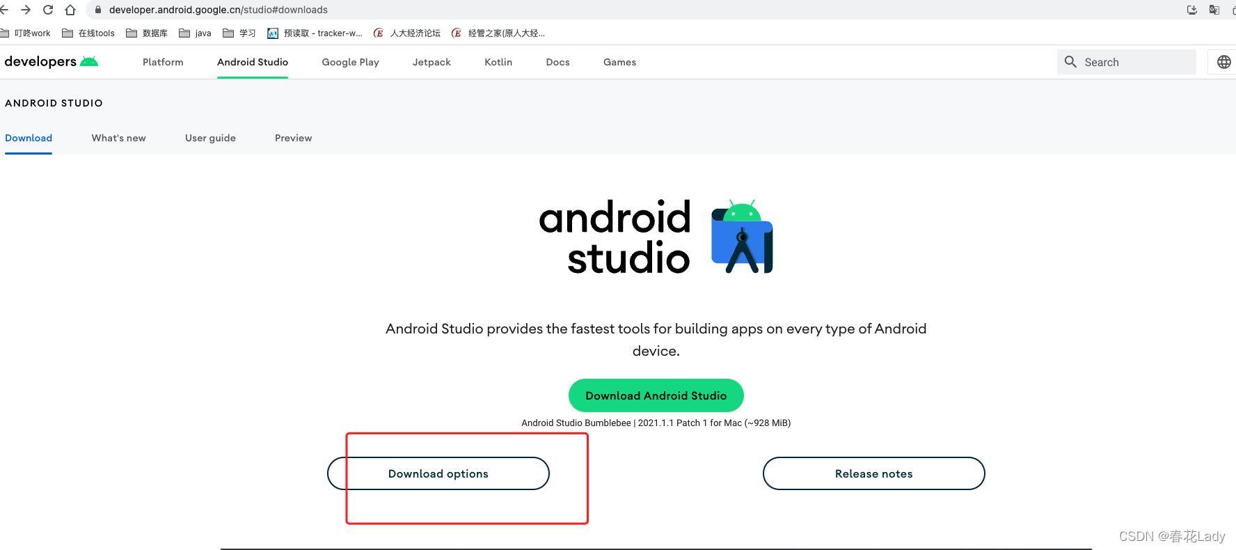This screenshot has width=1236, height=550.
Task: Open the Jetpack nav item
Action: pos(431,62)
